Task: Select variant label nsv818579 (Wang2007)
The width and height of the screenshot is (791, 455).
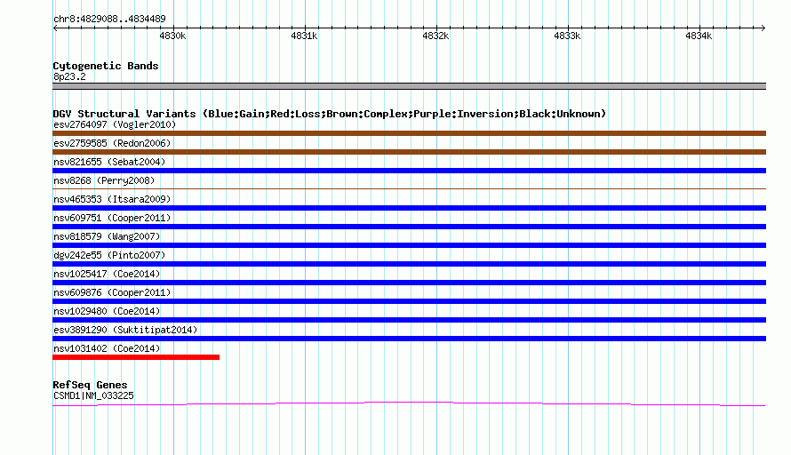Action: pyautogui.click(x=107, y=236)
